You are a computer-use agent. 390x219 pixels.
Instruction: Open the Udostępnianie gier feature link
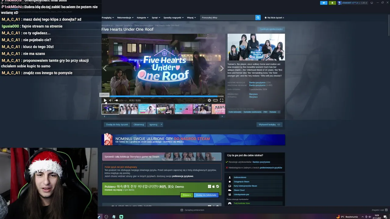(x=241, y=194)
